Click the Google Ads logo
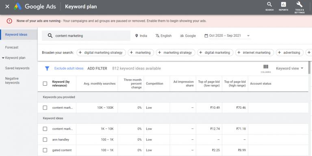 click(x=17, y=6)
